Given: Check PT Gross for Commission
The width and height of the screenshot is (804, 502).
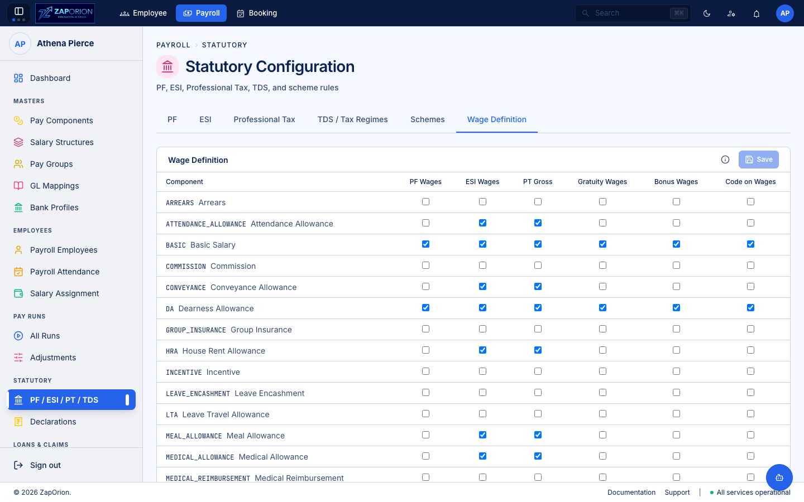Looking at the screenshot, I should tap(538, 266).
